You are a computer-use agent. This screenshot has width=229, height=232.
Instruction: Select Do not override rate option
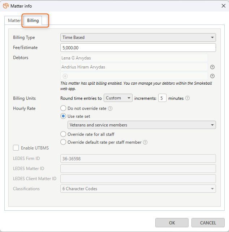click(64, 108)
